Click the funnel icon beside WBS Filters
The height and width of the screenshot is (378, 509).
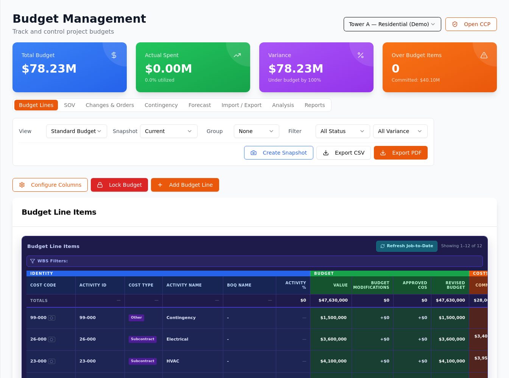pos(33,261)
